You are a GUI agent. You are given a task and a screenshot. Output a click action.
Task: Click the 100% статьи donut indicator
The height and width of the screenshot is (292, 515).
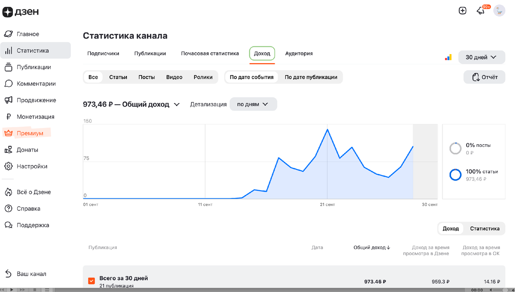click(455, 175)
